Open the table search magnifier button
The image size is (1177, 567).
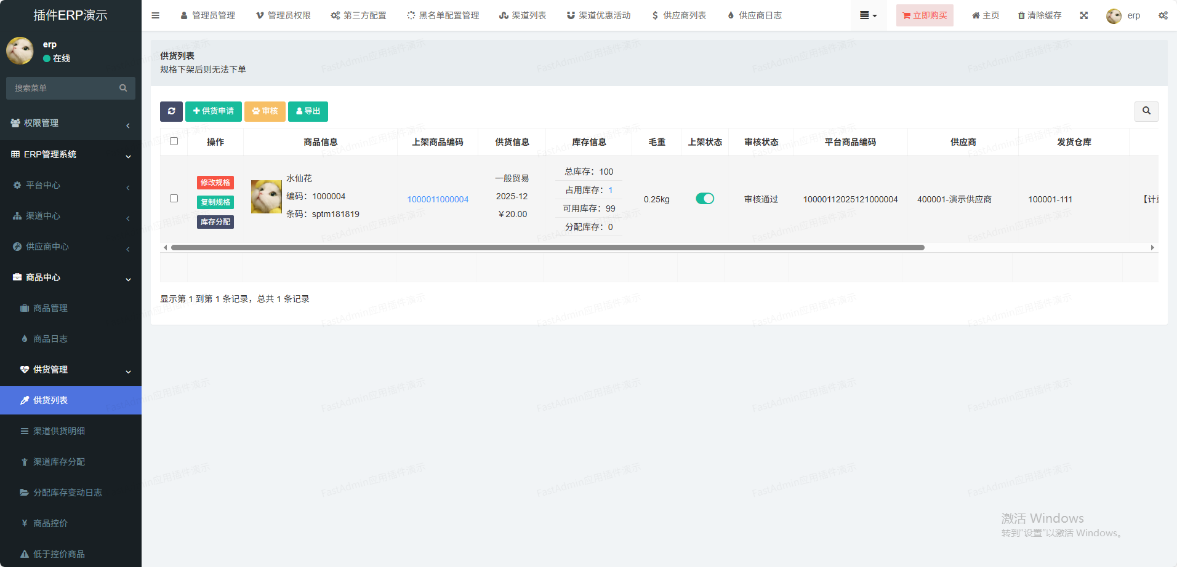tap(1146, 111)
